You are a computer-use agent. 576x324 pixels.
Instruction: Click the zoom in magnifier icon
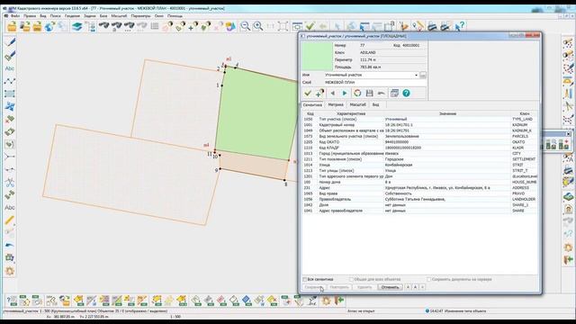pyautogui.click(x=258, y=26)
